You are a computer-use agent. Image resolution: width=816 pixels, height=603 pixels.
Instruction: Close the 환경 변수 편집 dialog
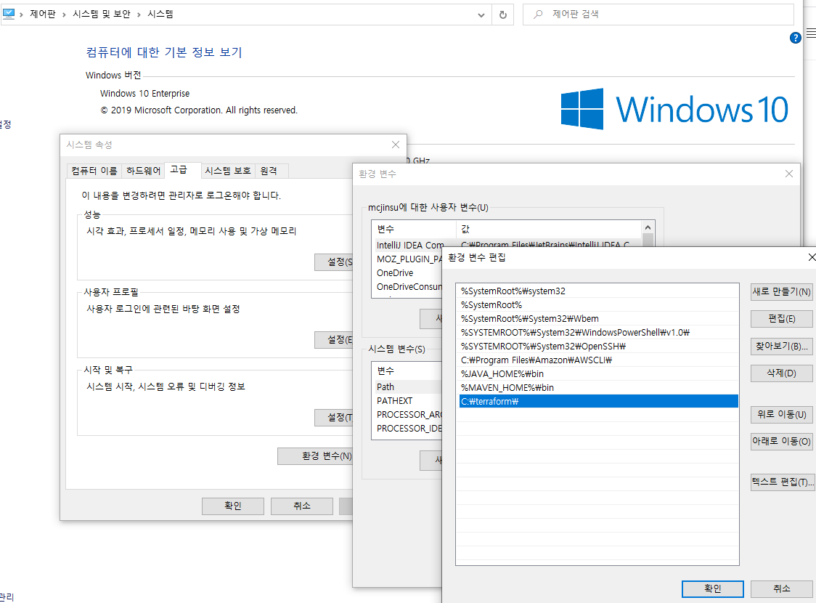(812, 257)
